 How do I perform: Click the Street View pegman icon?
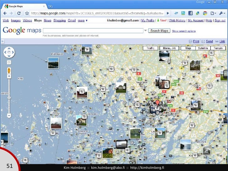point(9,70)
